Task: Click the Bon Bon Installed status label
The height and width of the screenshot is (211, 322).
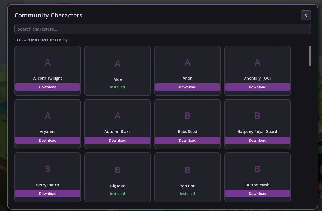Action: click(187, 194)
